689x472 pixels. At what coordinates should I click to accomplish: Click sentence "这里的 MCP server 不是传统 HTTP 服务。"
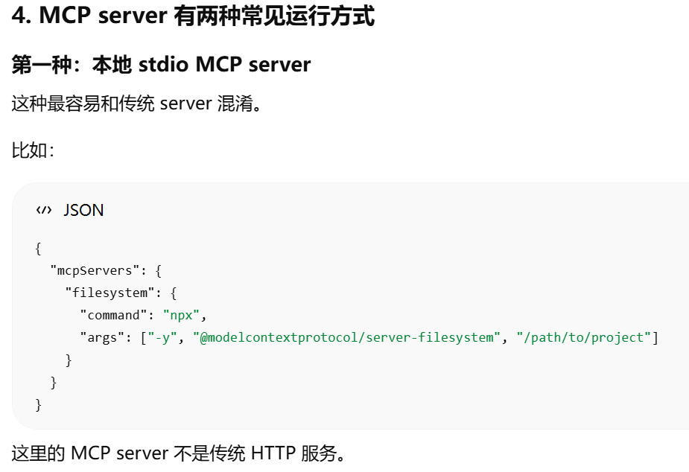tap(179, 453)
